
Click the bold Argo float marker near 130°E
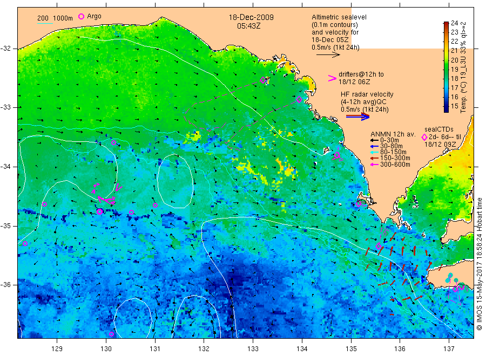(99, 211)
